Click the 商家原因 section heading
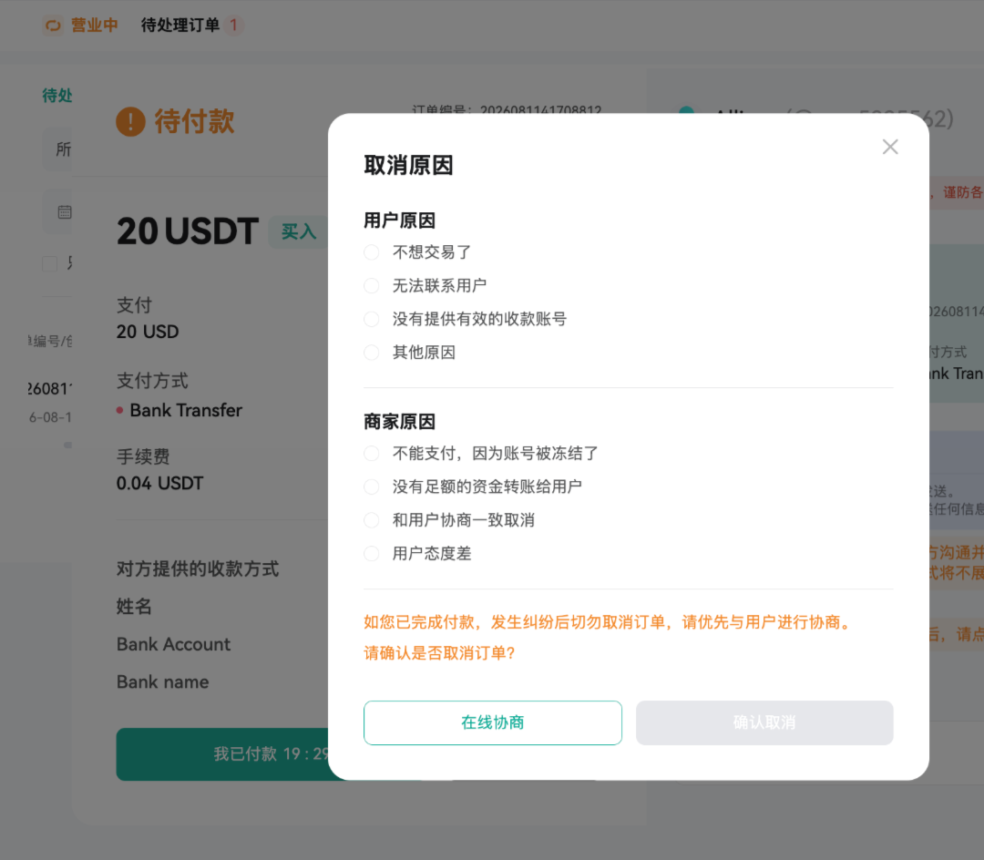Screen dimensions: 984x860 point(399,422)
